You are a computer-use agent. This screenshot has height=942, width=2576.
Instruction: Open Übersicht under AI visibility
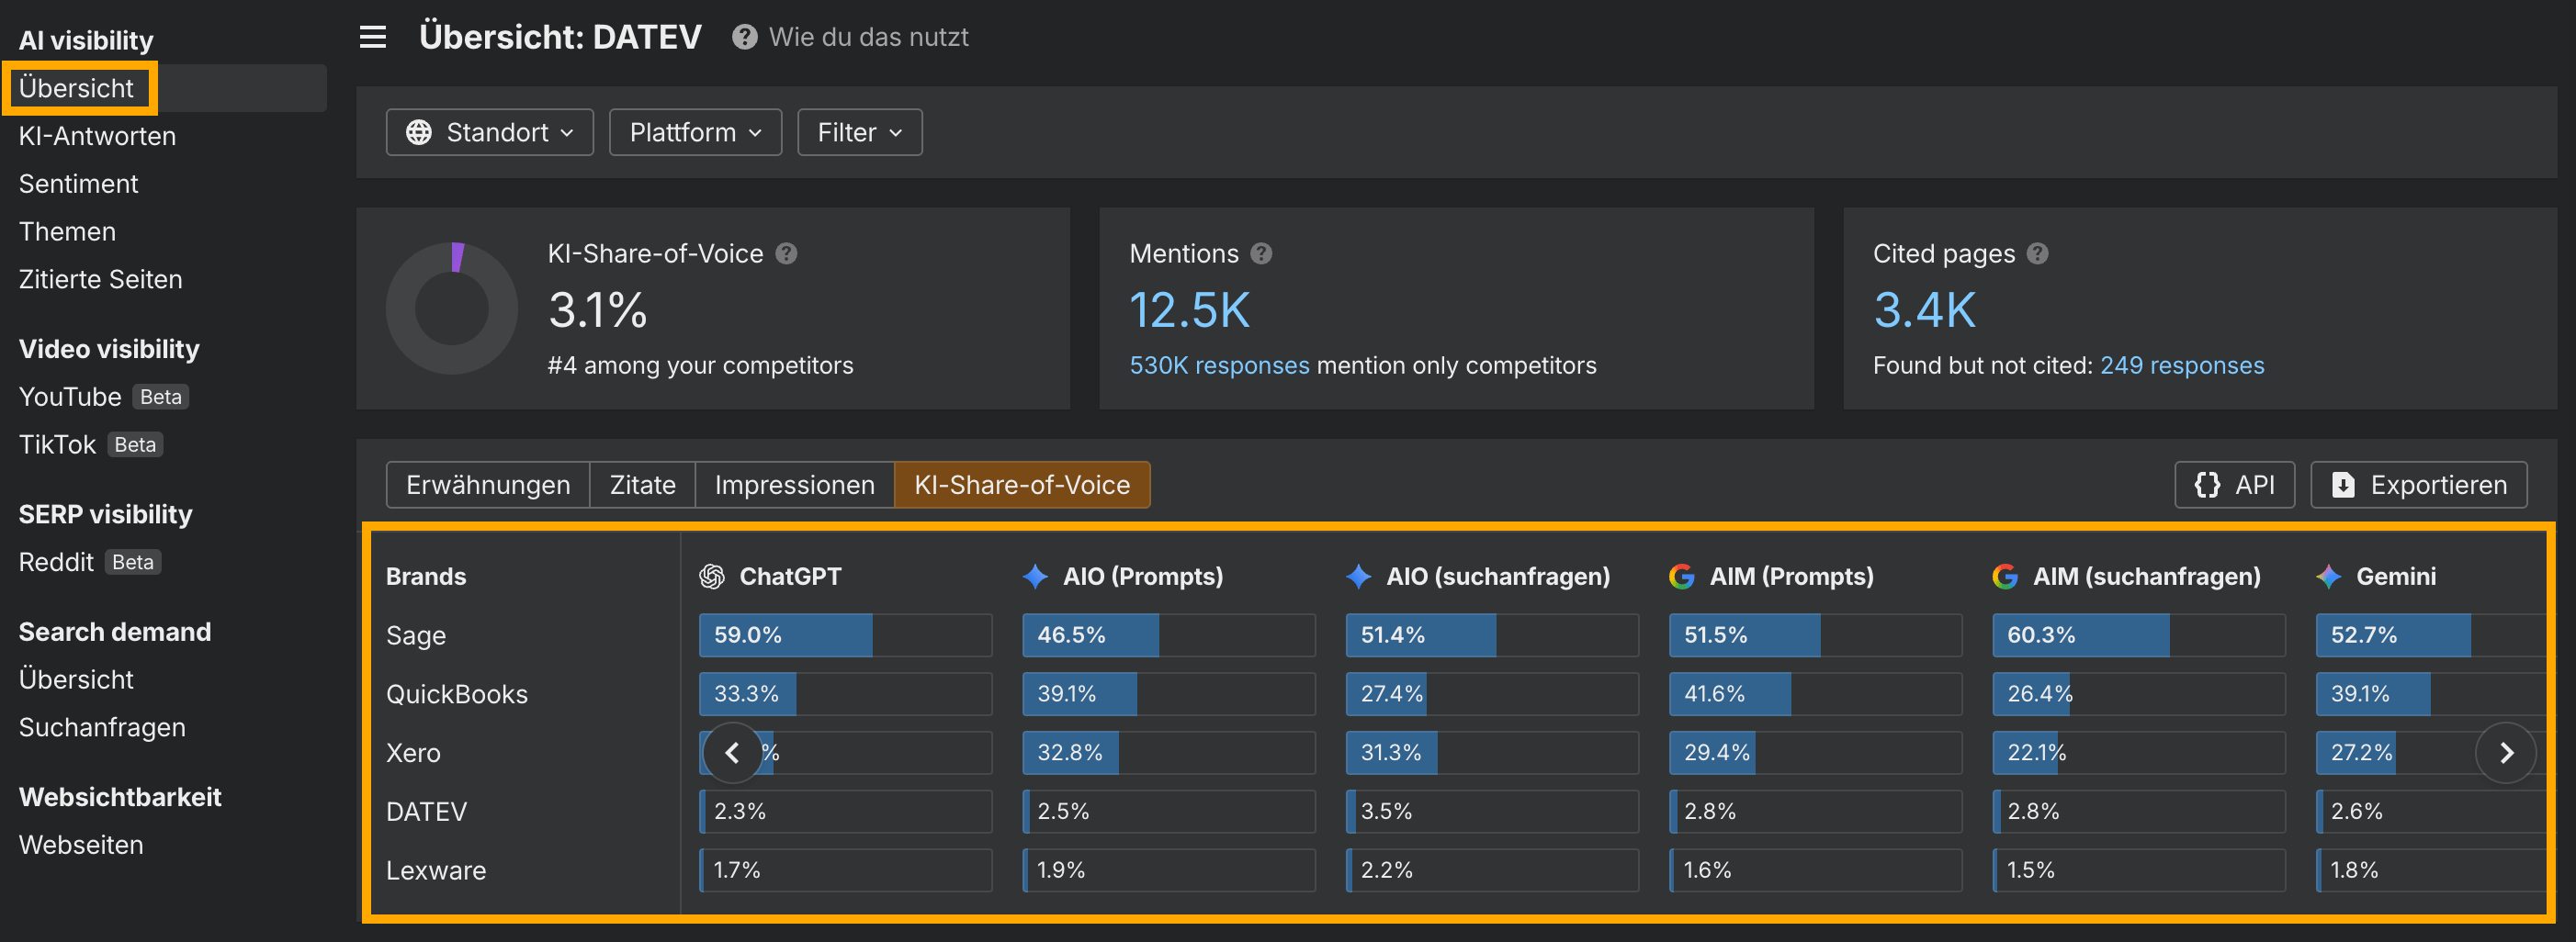coord(76,89)
